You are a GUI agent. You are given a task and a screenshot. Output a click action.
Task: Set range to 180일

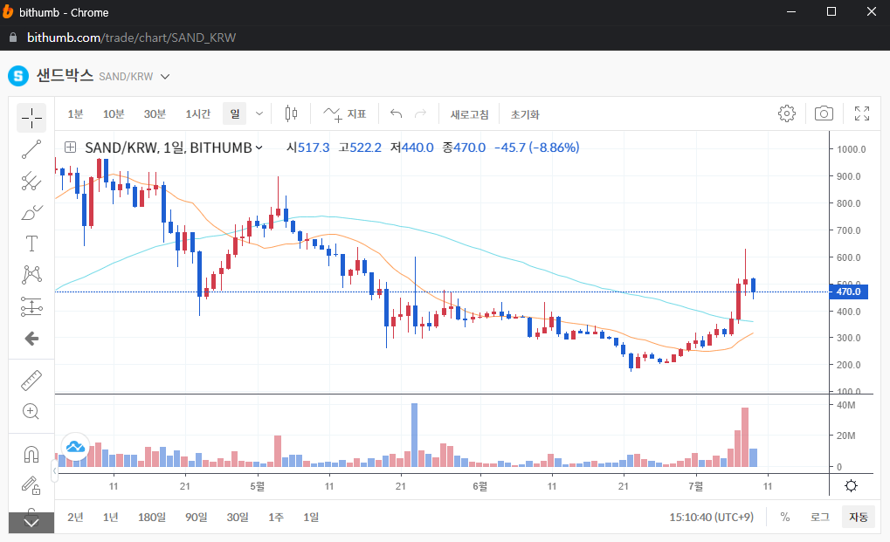[x=152, y=517]
